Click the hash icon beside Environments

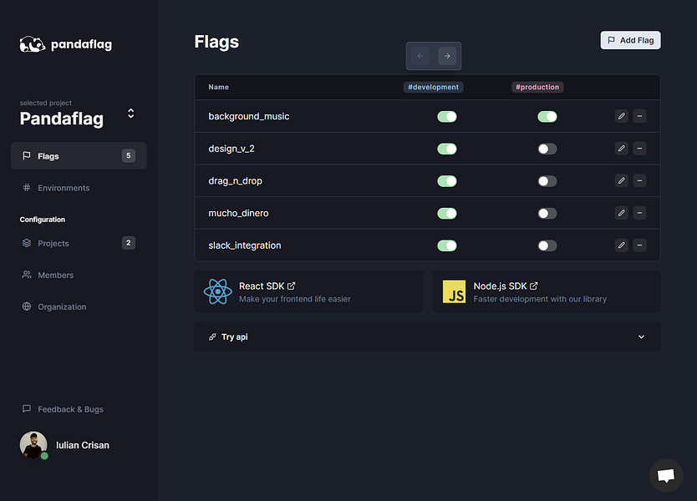(x=27, y=187)
